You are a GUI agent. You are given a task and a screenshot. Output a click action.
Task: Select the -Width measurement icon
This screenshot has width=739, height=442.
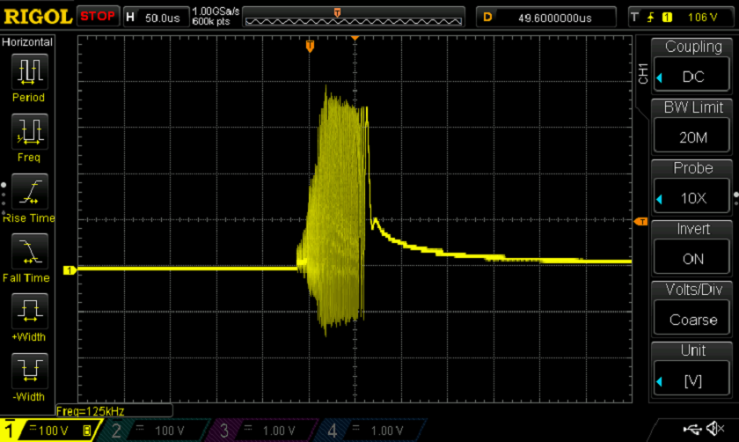click(29, 368)
